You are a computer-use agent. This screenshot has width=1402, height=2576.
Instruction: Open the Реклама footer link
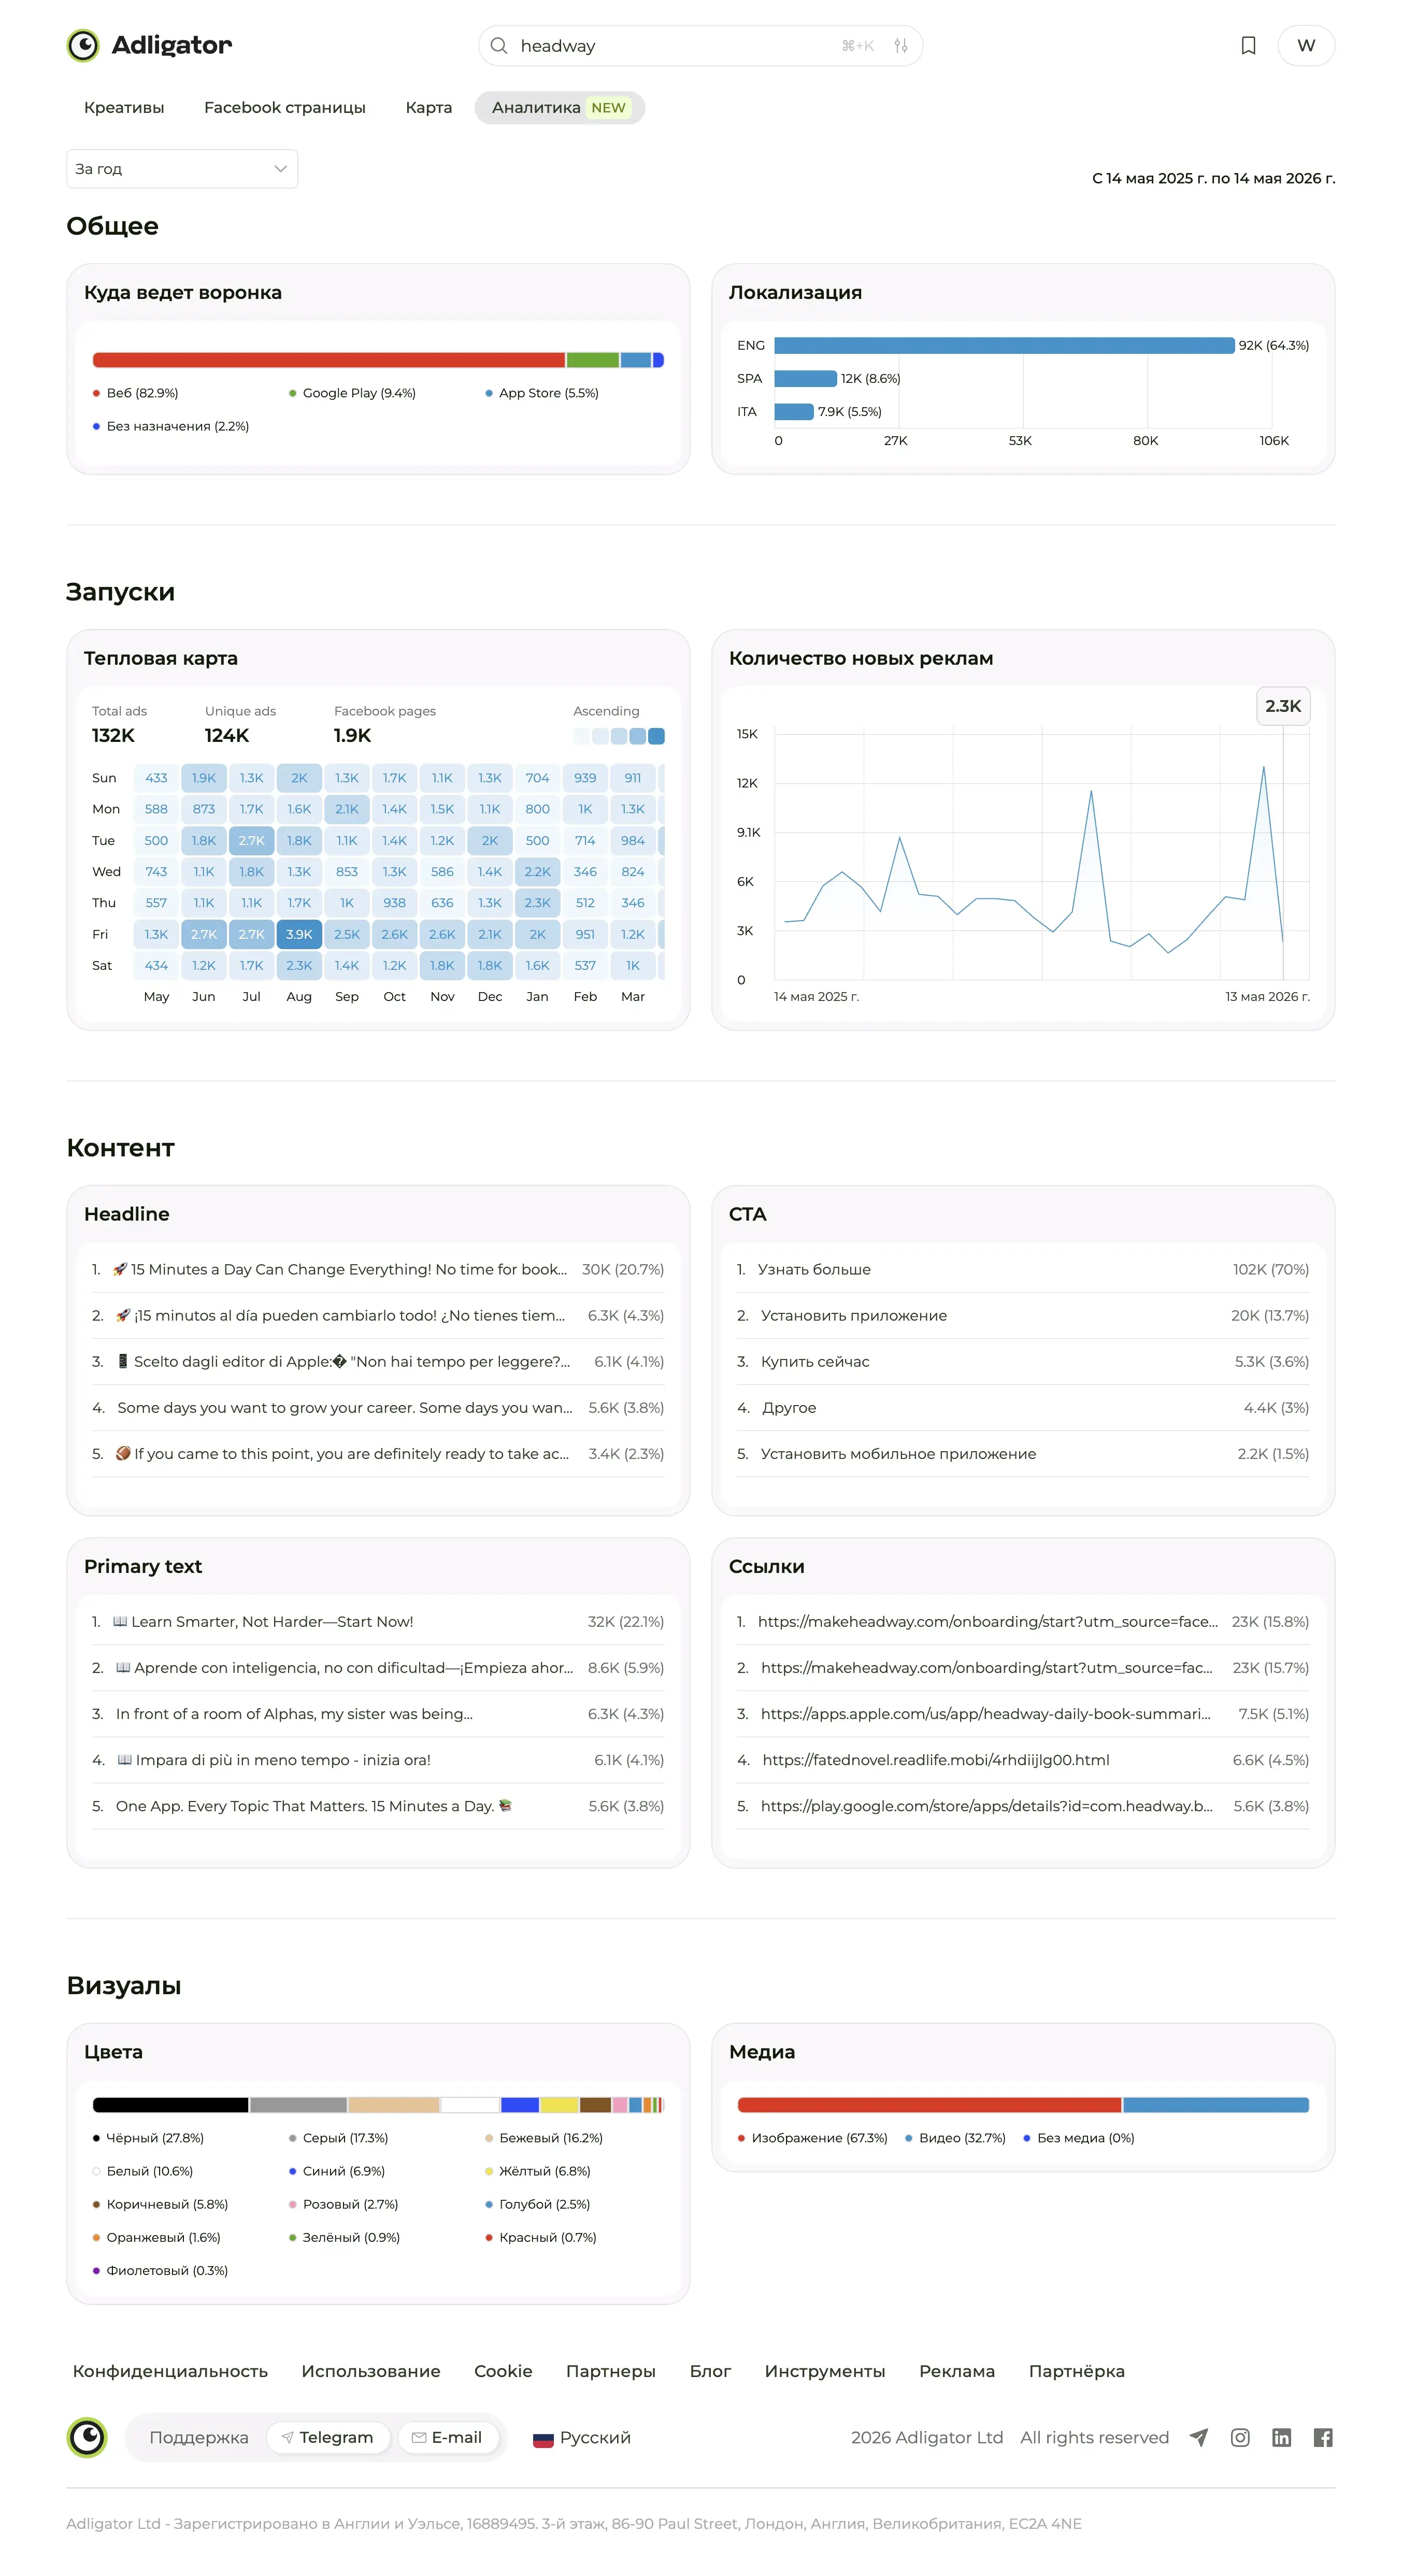957,2371
